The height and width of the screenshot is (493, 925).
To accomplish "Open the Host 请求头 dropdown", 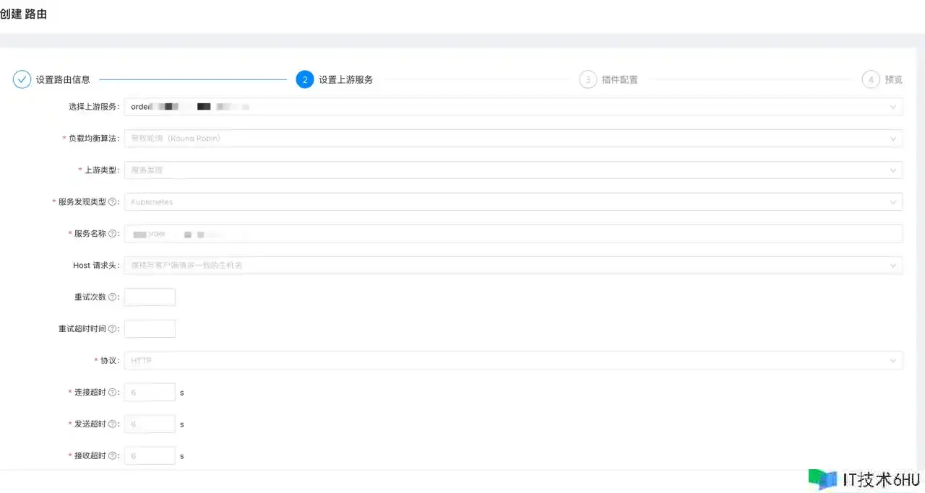I will click(513, 266).
